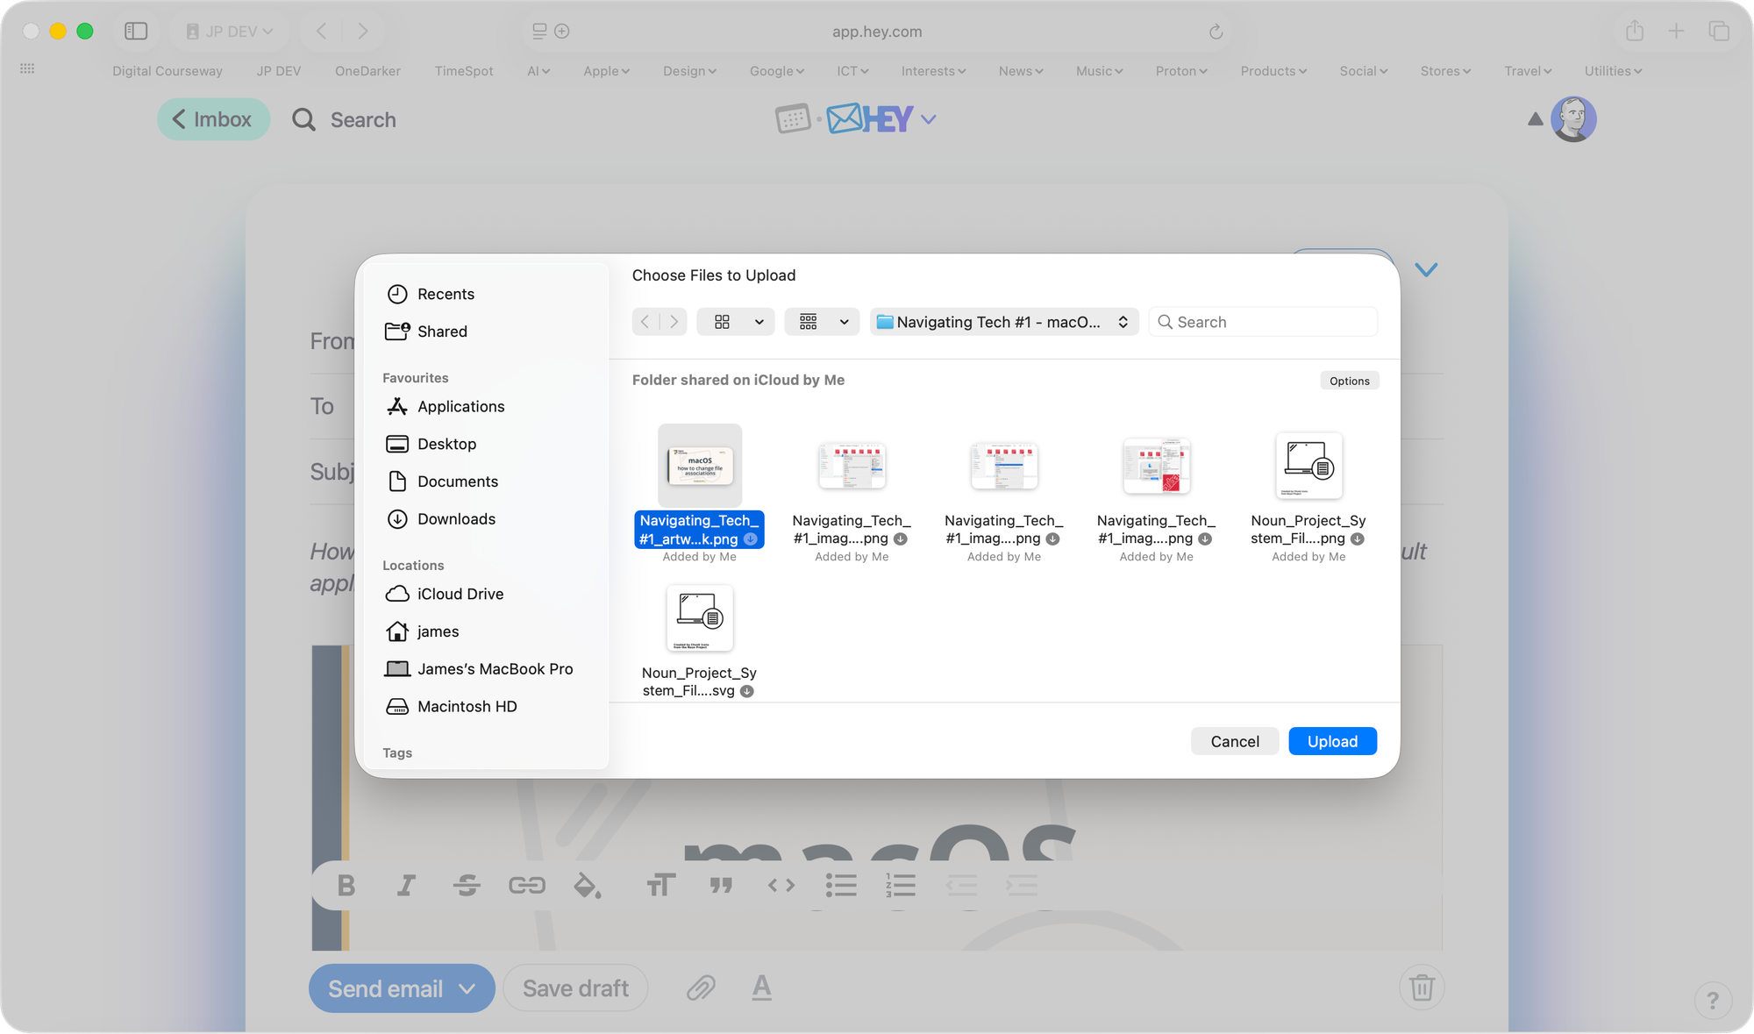Expand the Utilities bookmarks folder

pyautogui.click(x=1613, y=71)
